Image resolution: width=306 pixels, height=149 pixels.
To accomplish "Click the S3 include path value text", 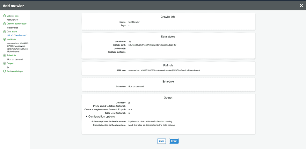I will 152,45.
